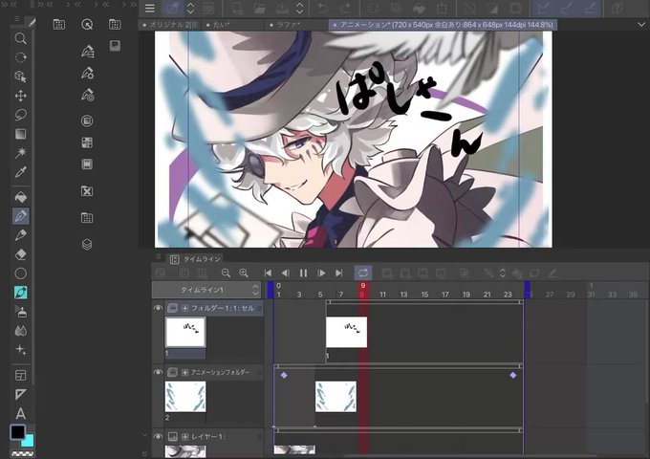The width and height of the screenshot is (650, 459).
Task: Step to the next frame
Action: point(321,273)
